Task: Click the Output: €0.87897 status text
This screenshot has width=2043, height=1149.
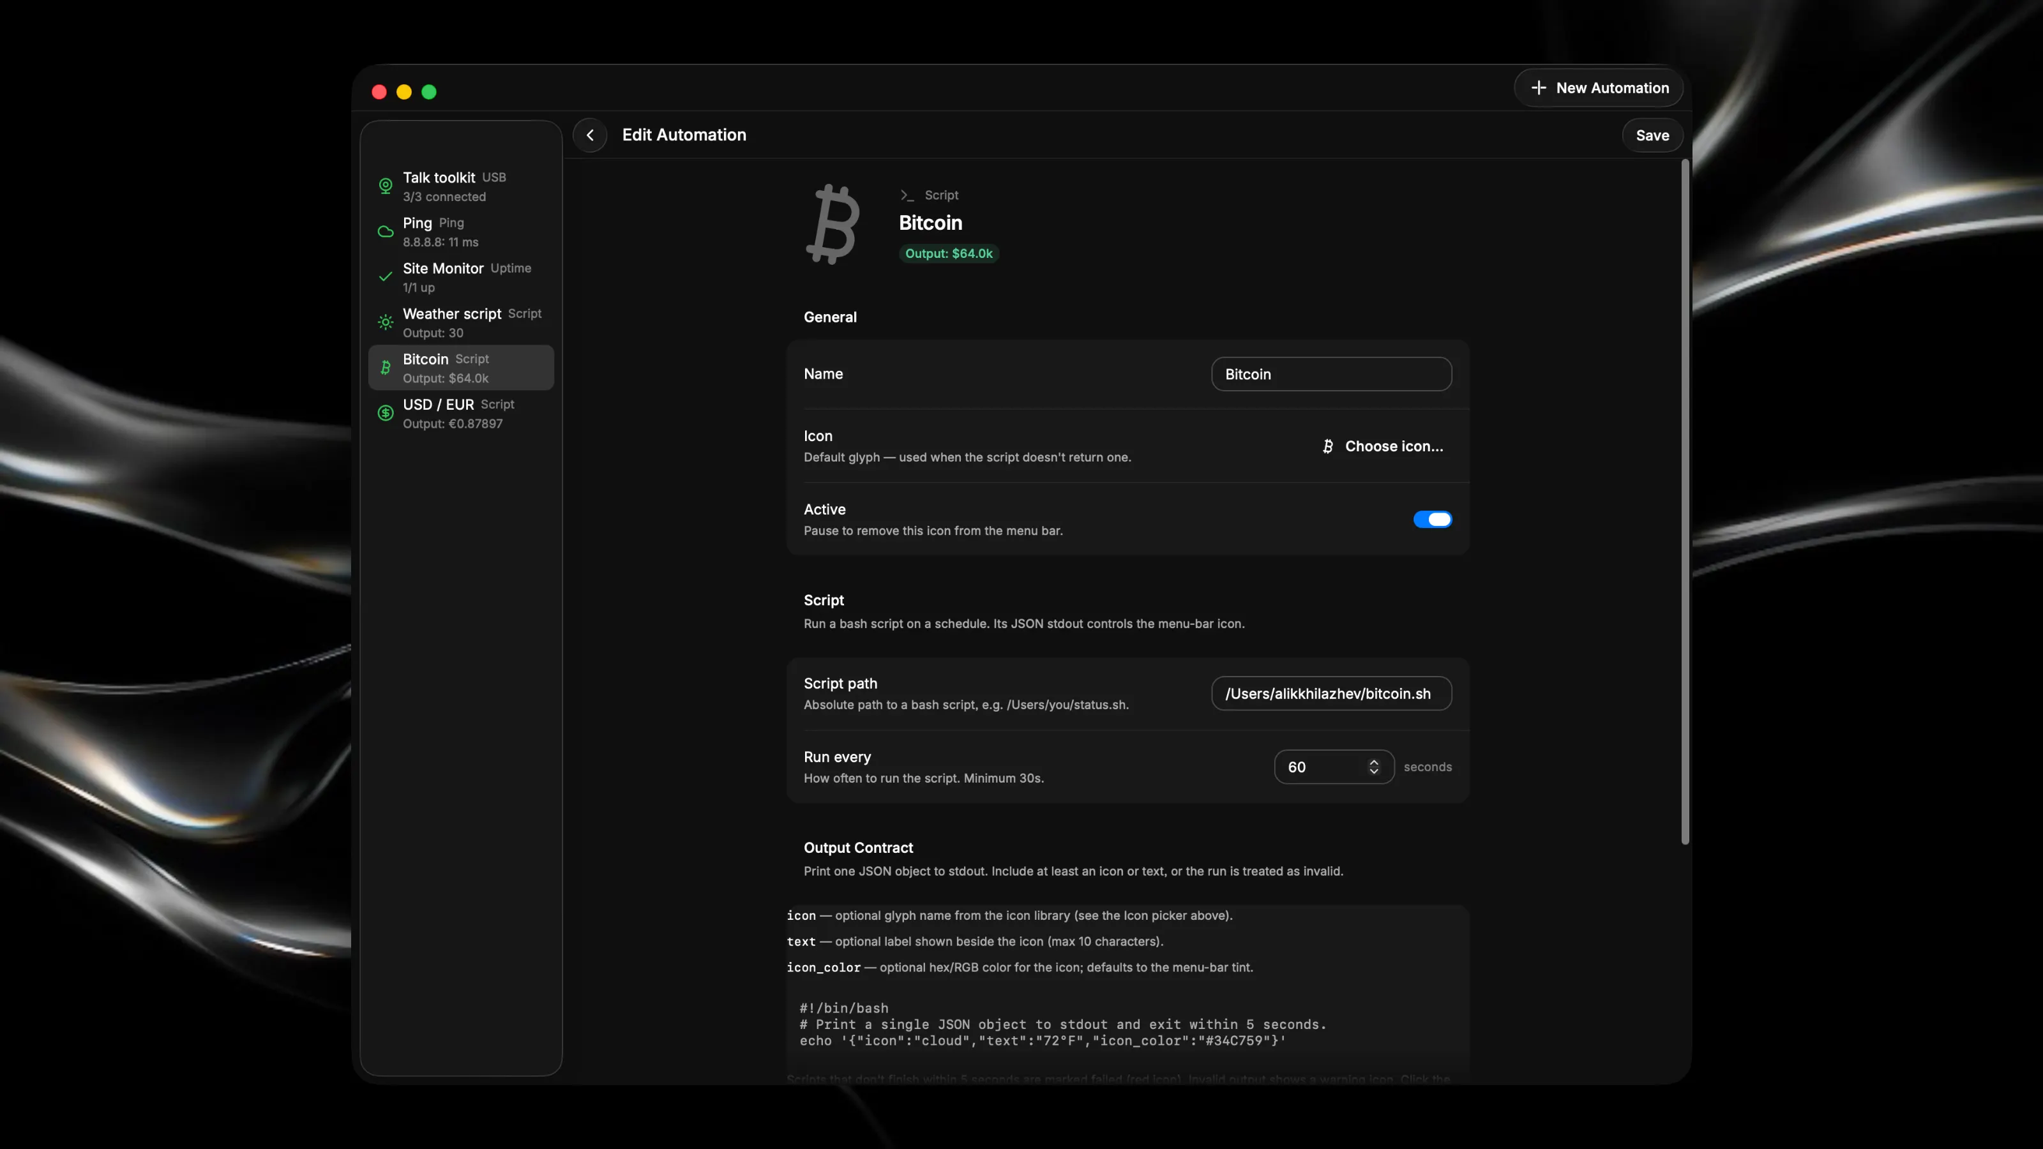Action: pyautogui.click(x=452, y=423)
